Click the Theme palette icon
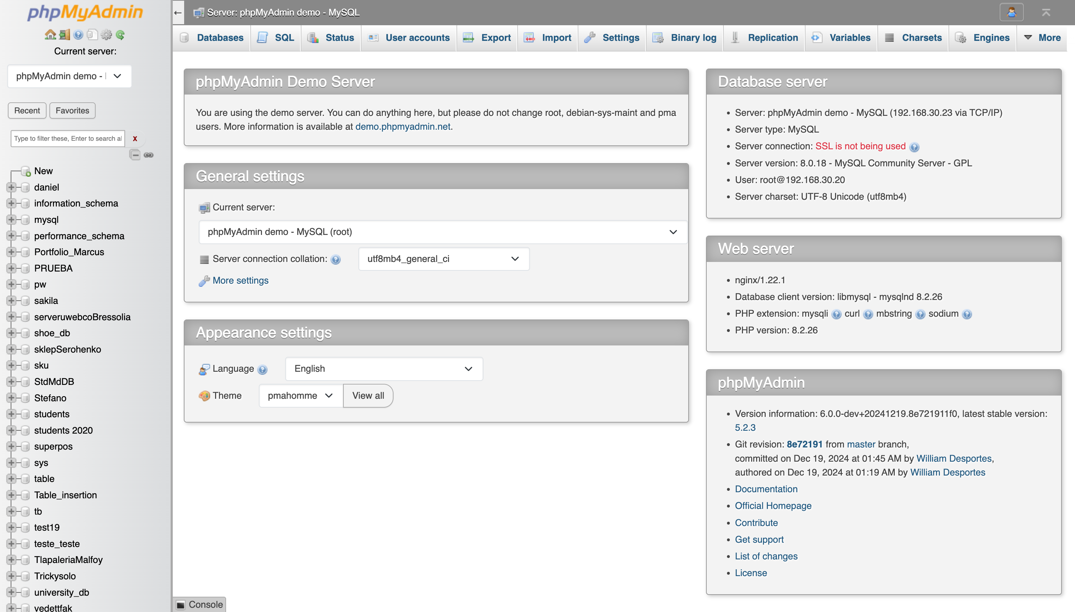Screen dimensions: 1075x612 click(204, 396)
